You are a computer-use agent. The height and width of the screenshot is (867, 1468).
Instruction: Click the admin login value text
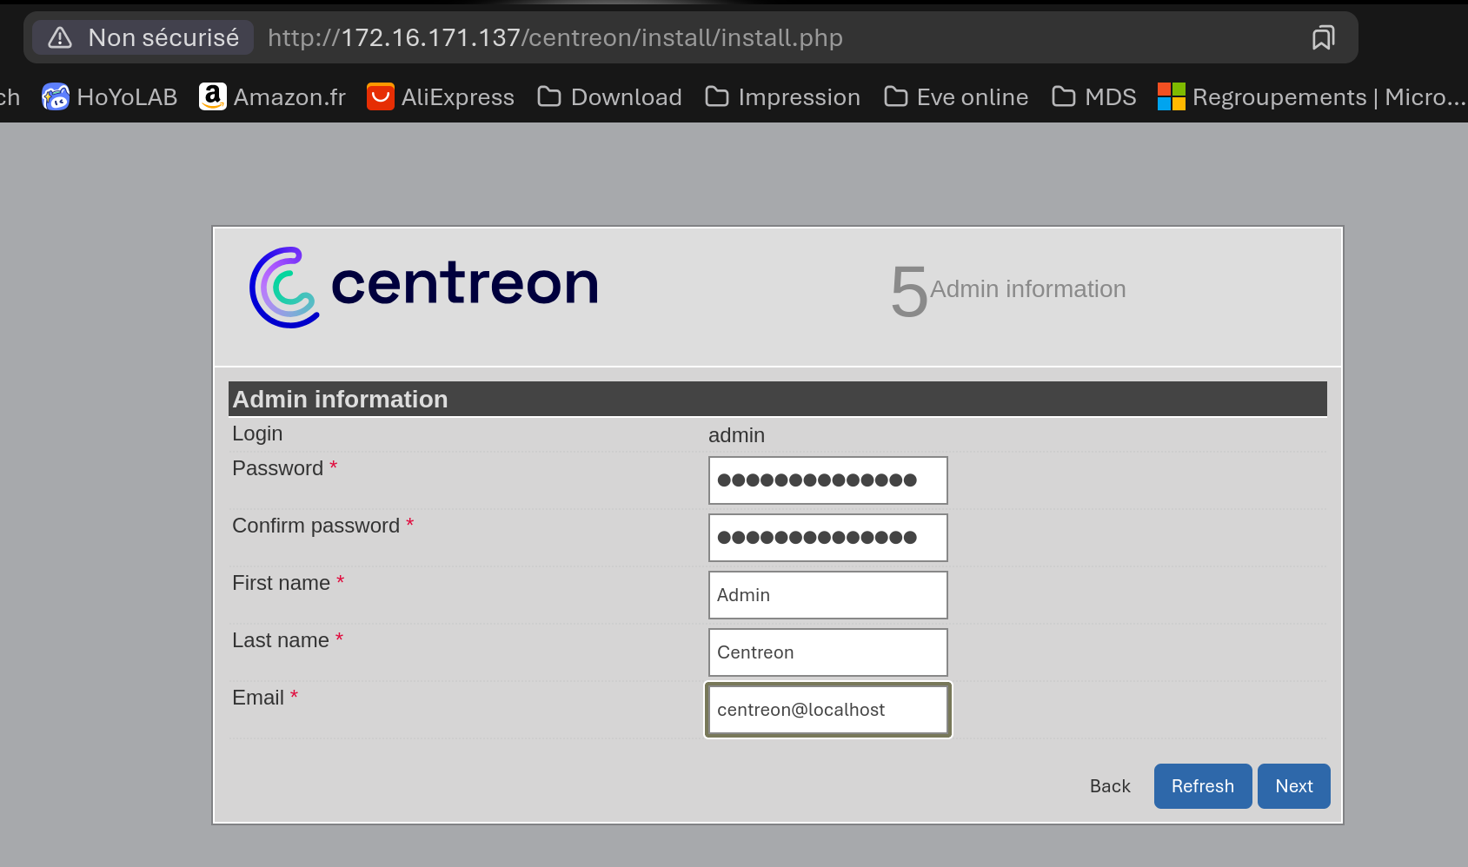(736, 435)
